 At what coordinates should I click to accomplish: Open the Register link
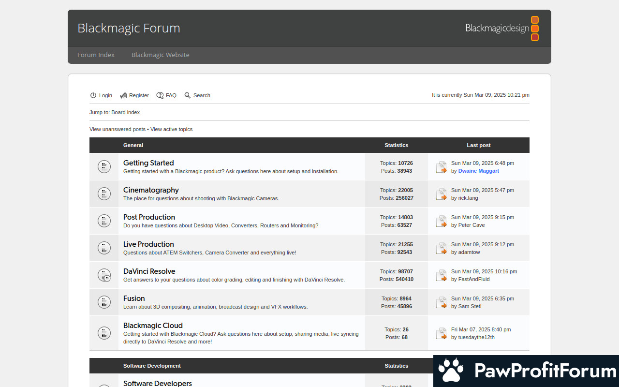(x=139, y=95)
